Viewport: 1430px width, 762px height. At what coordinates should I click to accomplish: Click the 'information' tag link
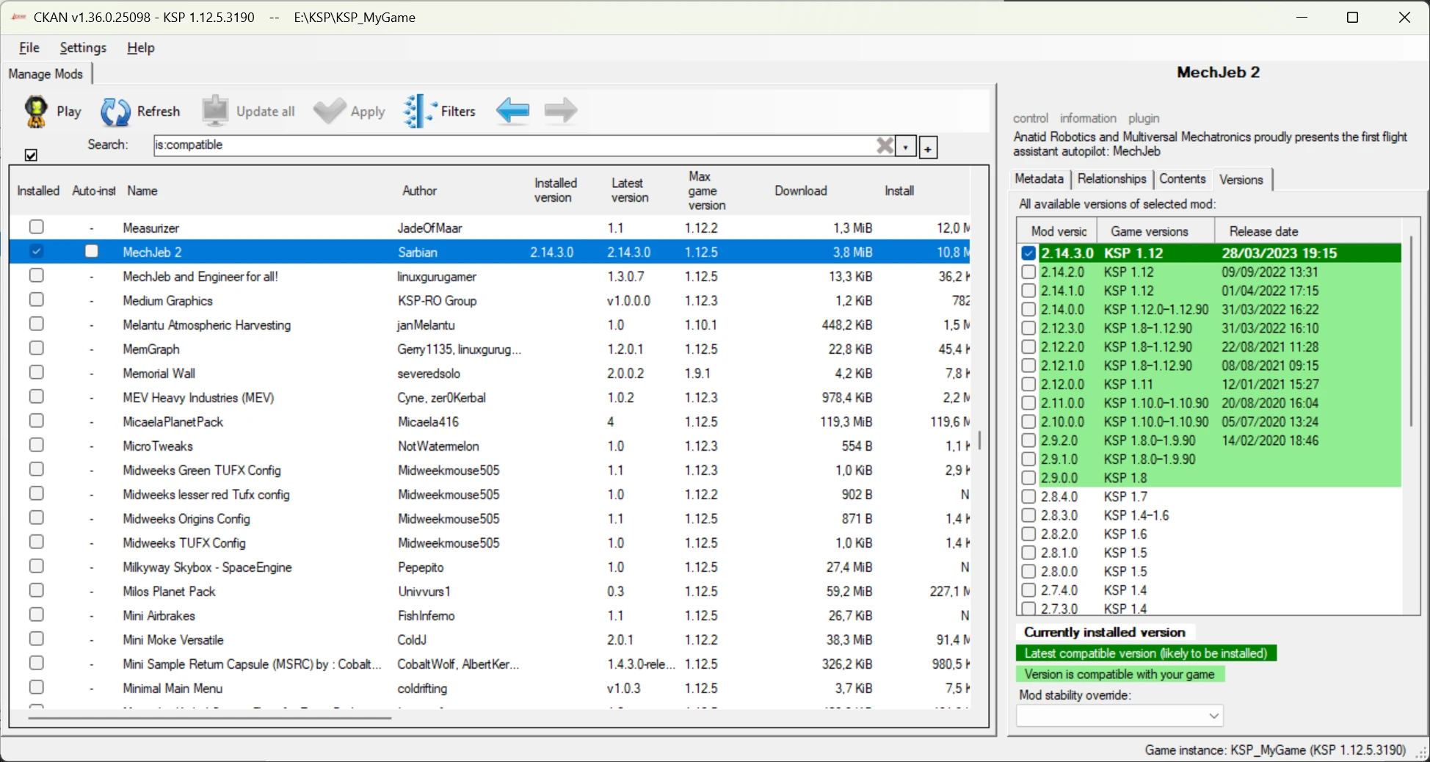(1088, 118)
